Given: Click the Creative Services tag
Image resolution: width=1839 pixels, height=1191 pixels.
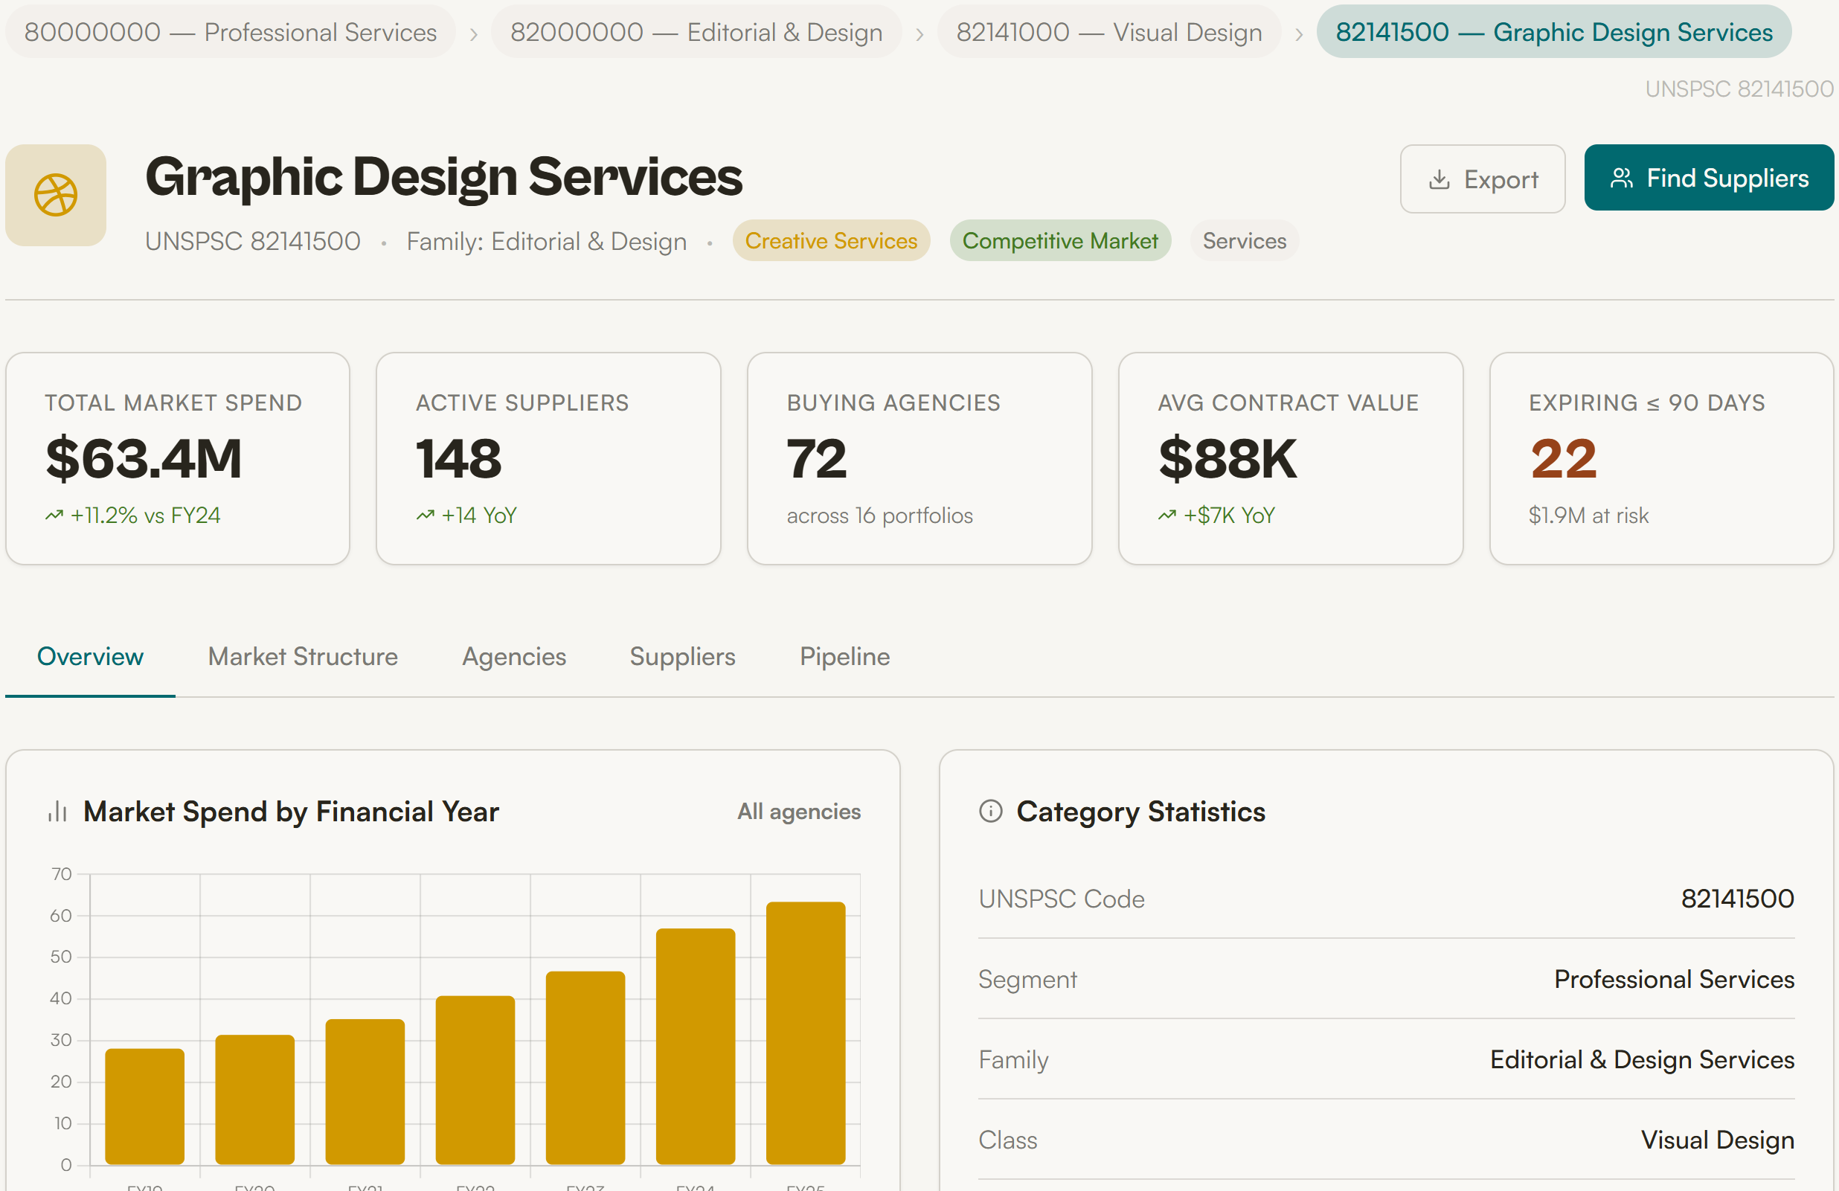Looking at the screenshot, I should coord(831,240).
